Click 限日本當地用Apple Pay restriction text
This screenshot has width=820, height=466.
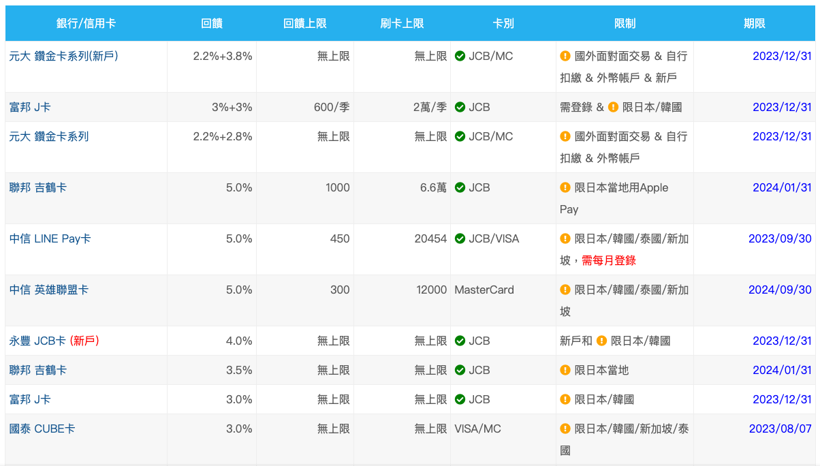coord(614,198)
